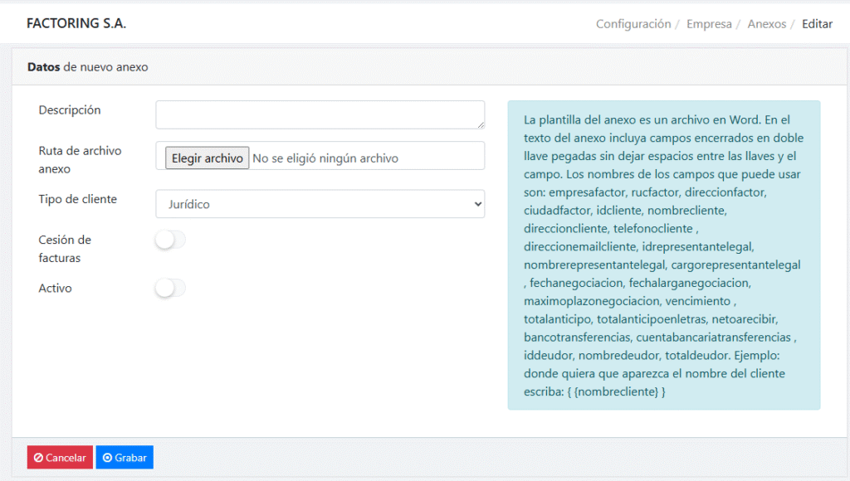Click the 'No se eligió ningún archivo' text
The height and width of the screenshot is (481, 850).
point(325,158)
